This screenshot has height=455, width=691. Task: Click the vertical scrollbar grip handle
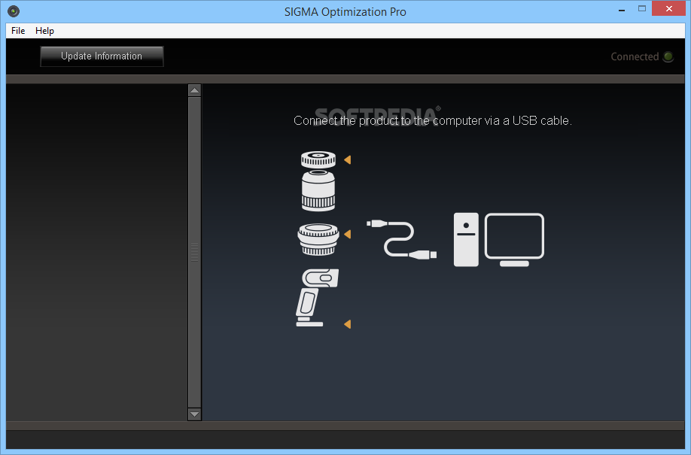click(194, 253)
